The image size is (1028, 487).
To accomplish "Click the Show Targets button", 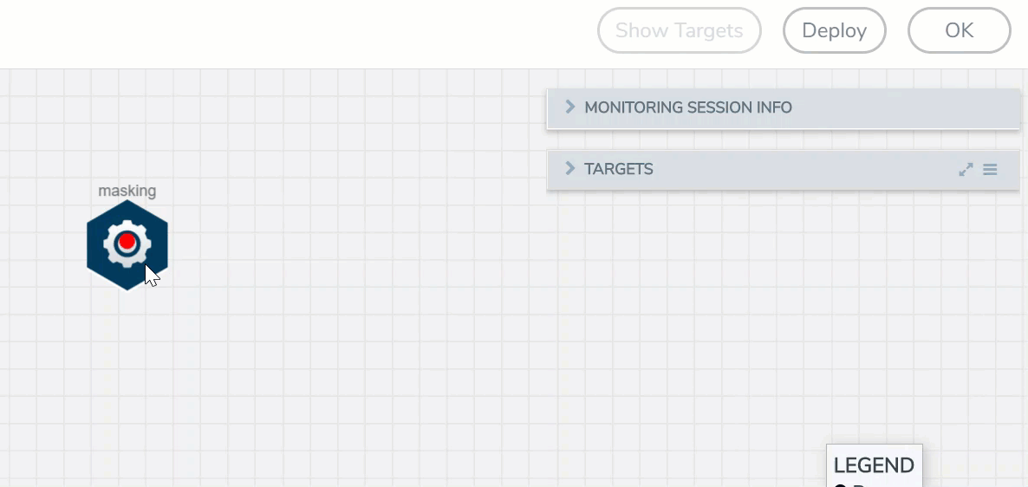I will [x=679, y=31].
